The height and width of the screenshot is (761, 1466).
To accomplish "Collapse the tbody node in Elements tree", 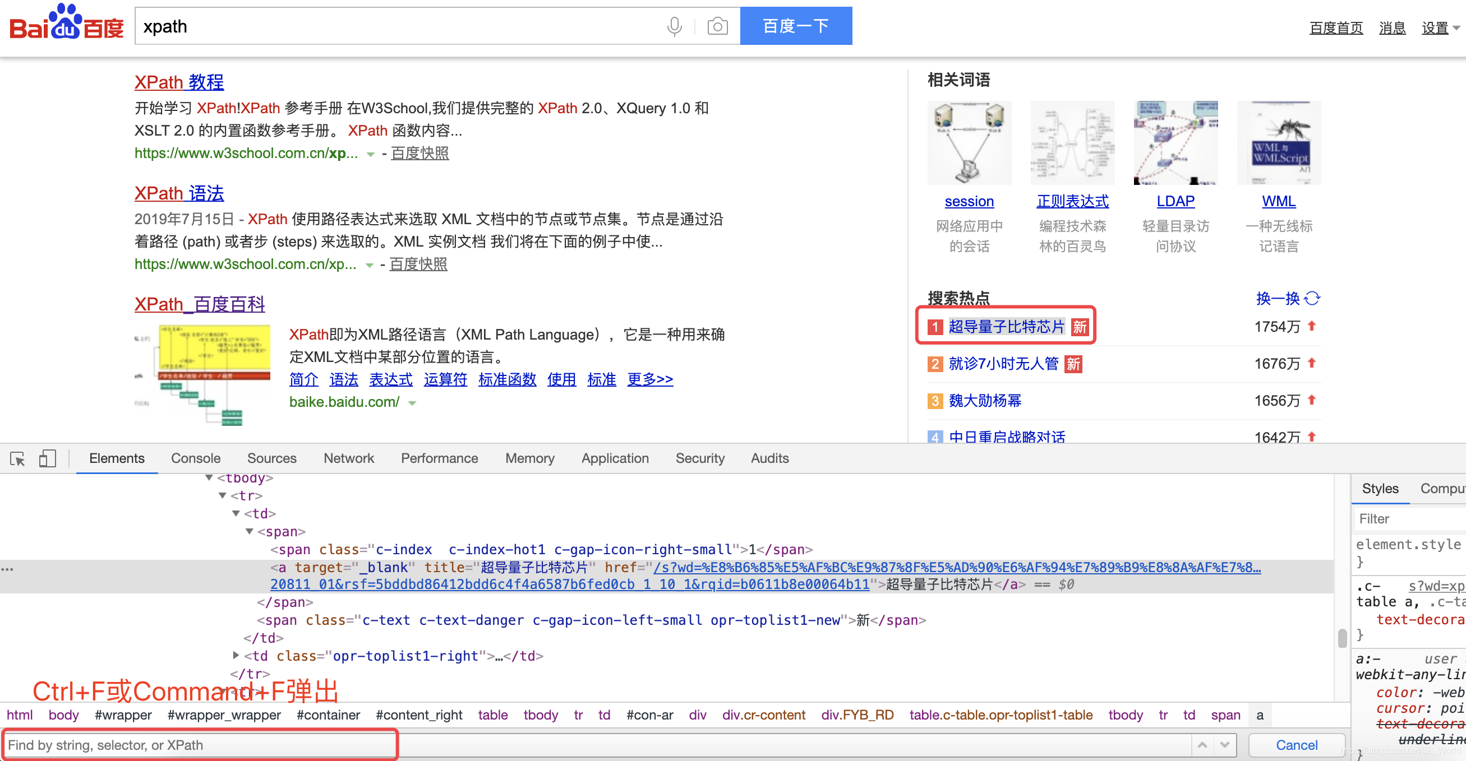I will (209, 478).
